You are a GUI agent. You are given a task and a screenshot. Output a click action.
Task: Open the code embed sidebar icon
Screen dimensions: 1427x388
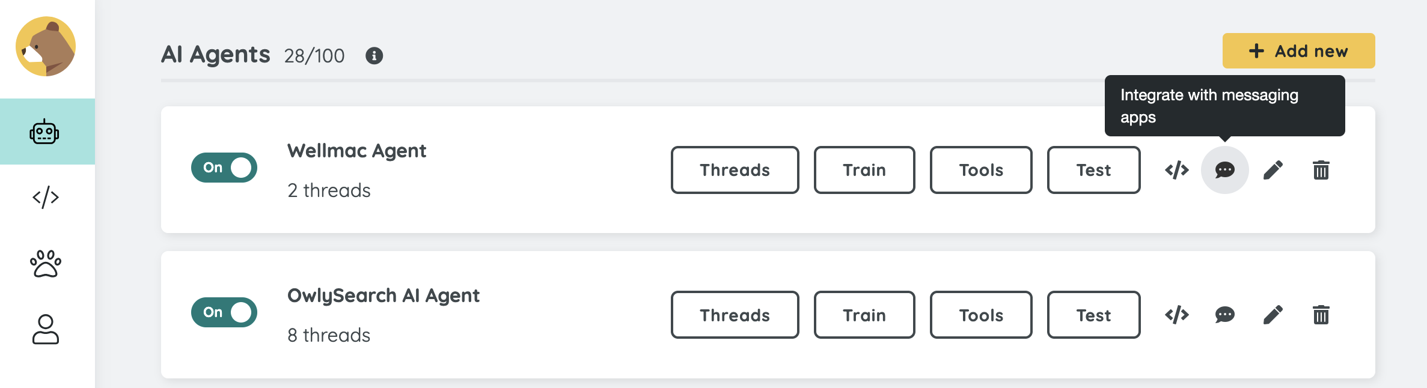pos(45,197)
